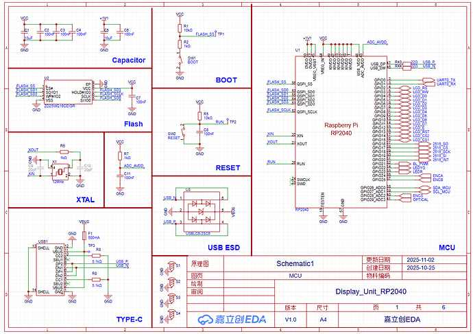Select the V1.0 version field
The width and height of the screenshot is (473, 334).
pos(291,320)
